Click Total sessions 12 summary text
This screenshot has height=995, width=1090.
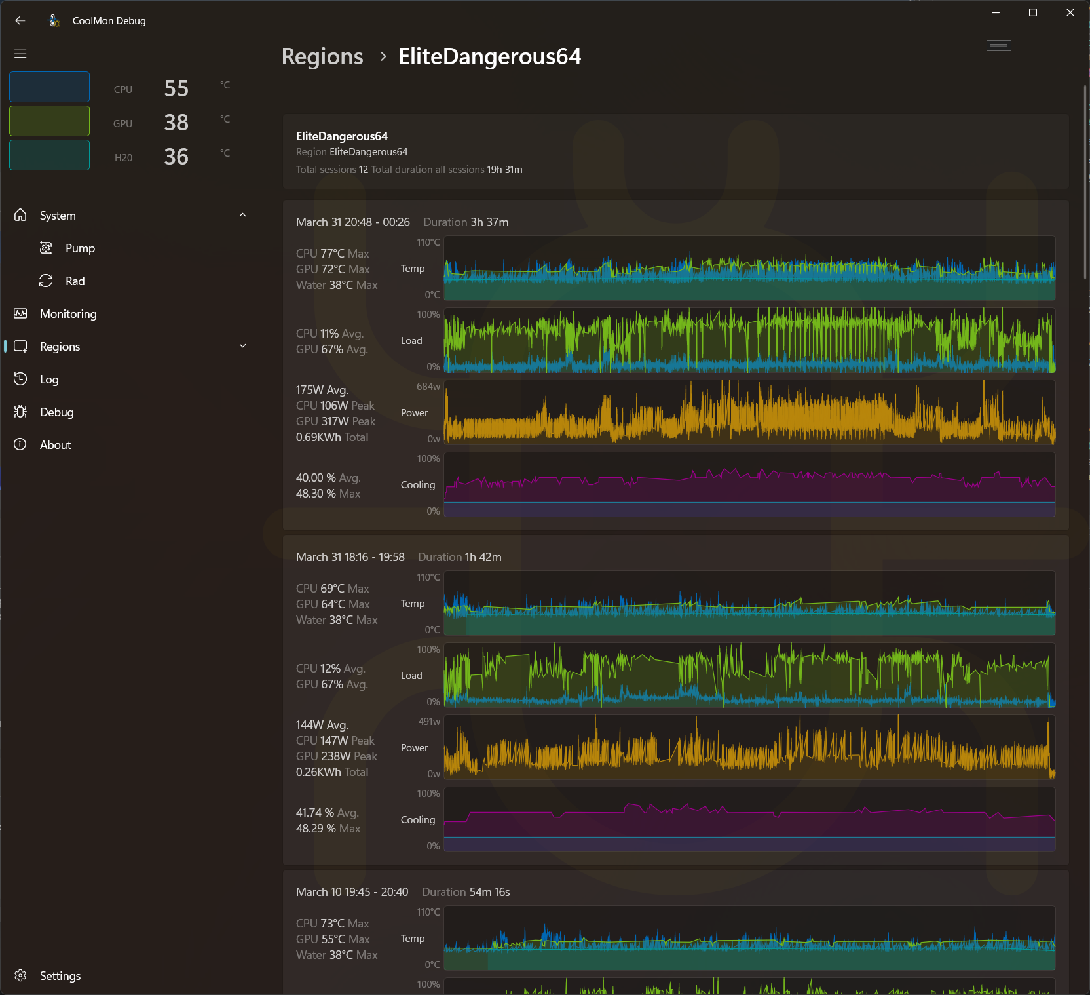pyautogui.click(x=332, y=170)
